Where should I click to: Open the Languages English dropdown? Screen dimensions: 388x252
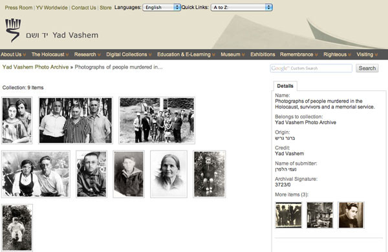click(x=162, y=7)
